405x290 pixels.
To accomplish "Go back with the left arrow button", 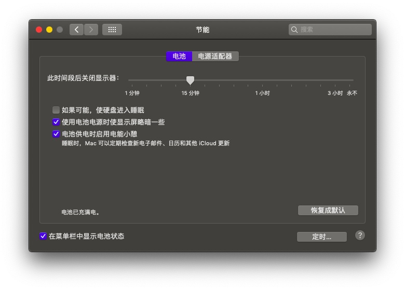I will pyautogui.click(x=76, y=30).
